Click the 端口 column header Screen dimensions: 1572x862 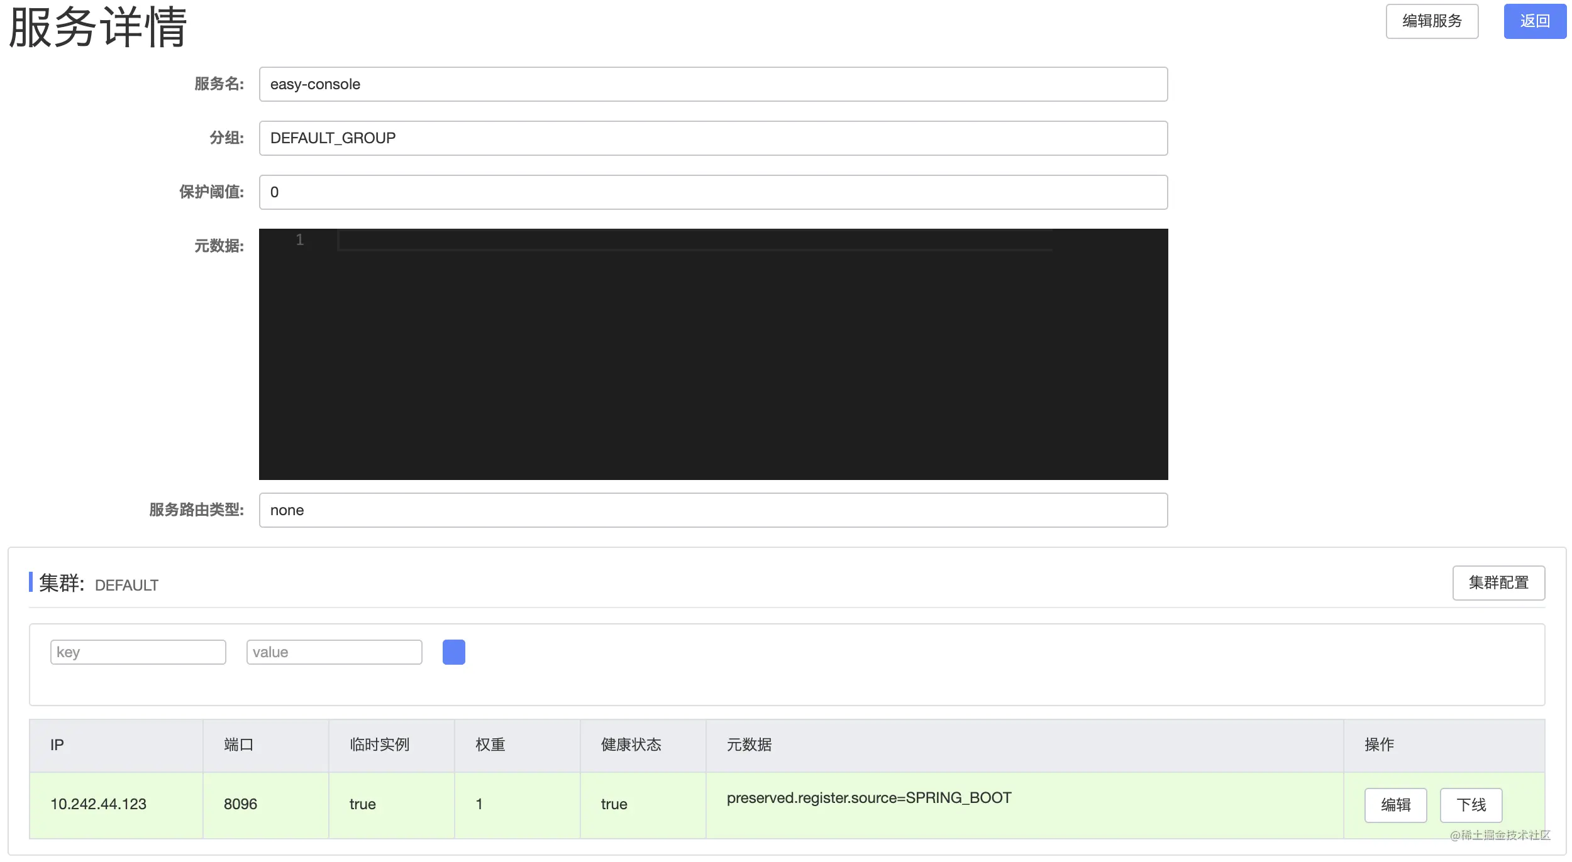pos(239,745)
